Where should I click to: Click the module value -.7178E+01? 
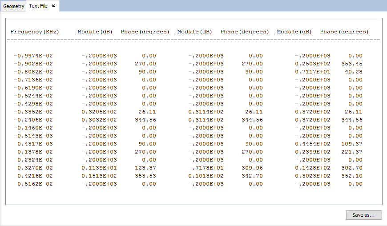tap(206, 168)
